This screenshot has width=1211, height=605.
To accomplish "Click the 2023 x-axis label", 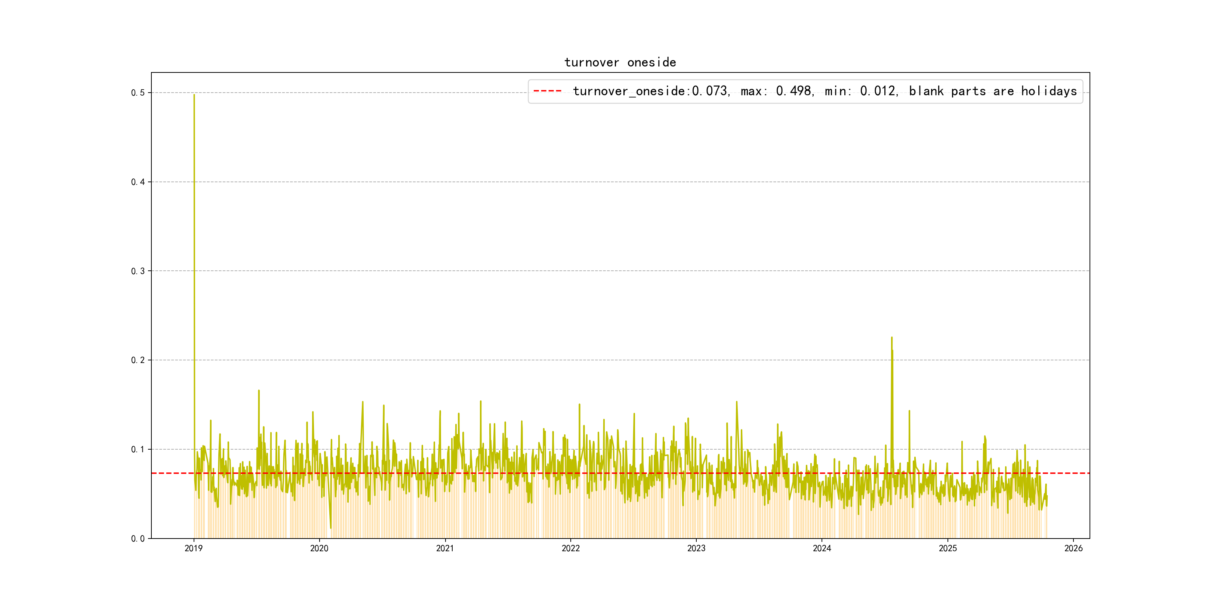I will (x=696, y=548).
